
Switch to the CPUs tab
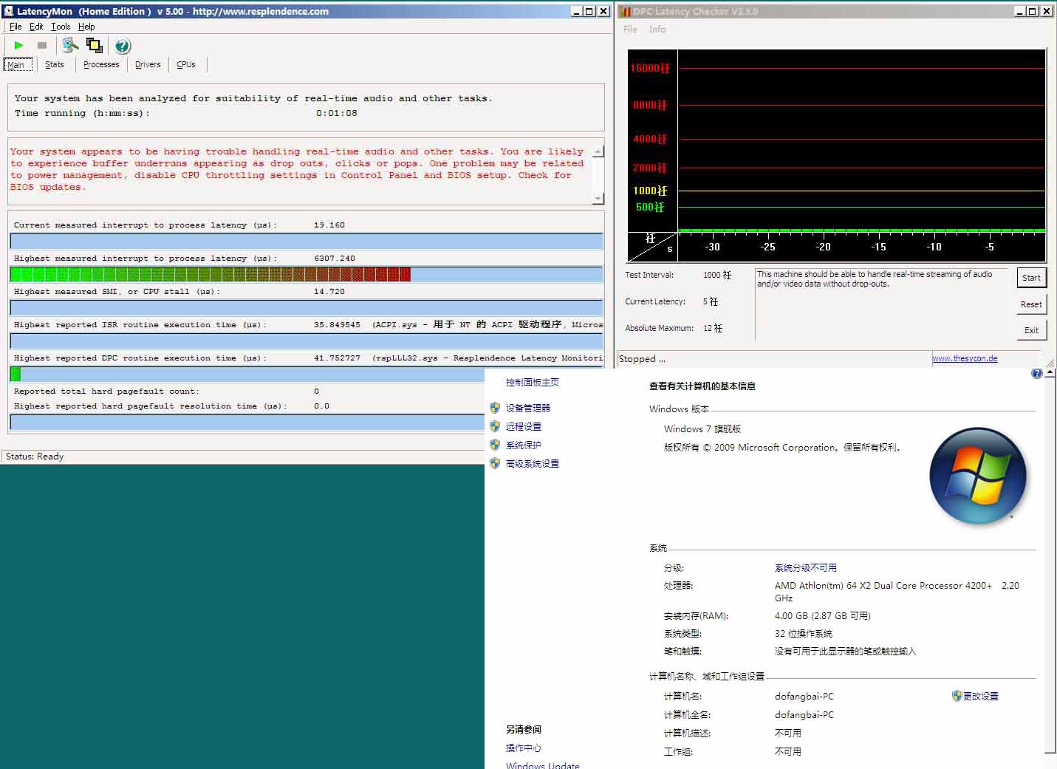[x=186, y=64]
